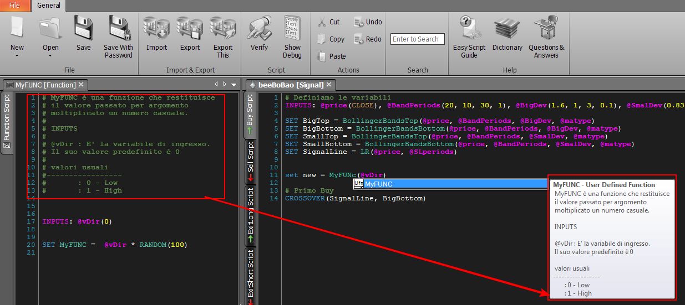Screen dimensions: 685x305
Task: Expand the New dropdown arrow
Action: (17, 55)
